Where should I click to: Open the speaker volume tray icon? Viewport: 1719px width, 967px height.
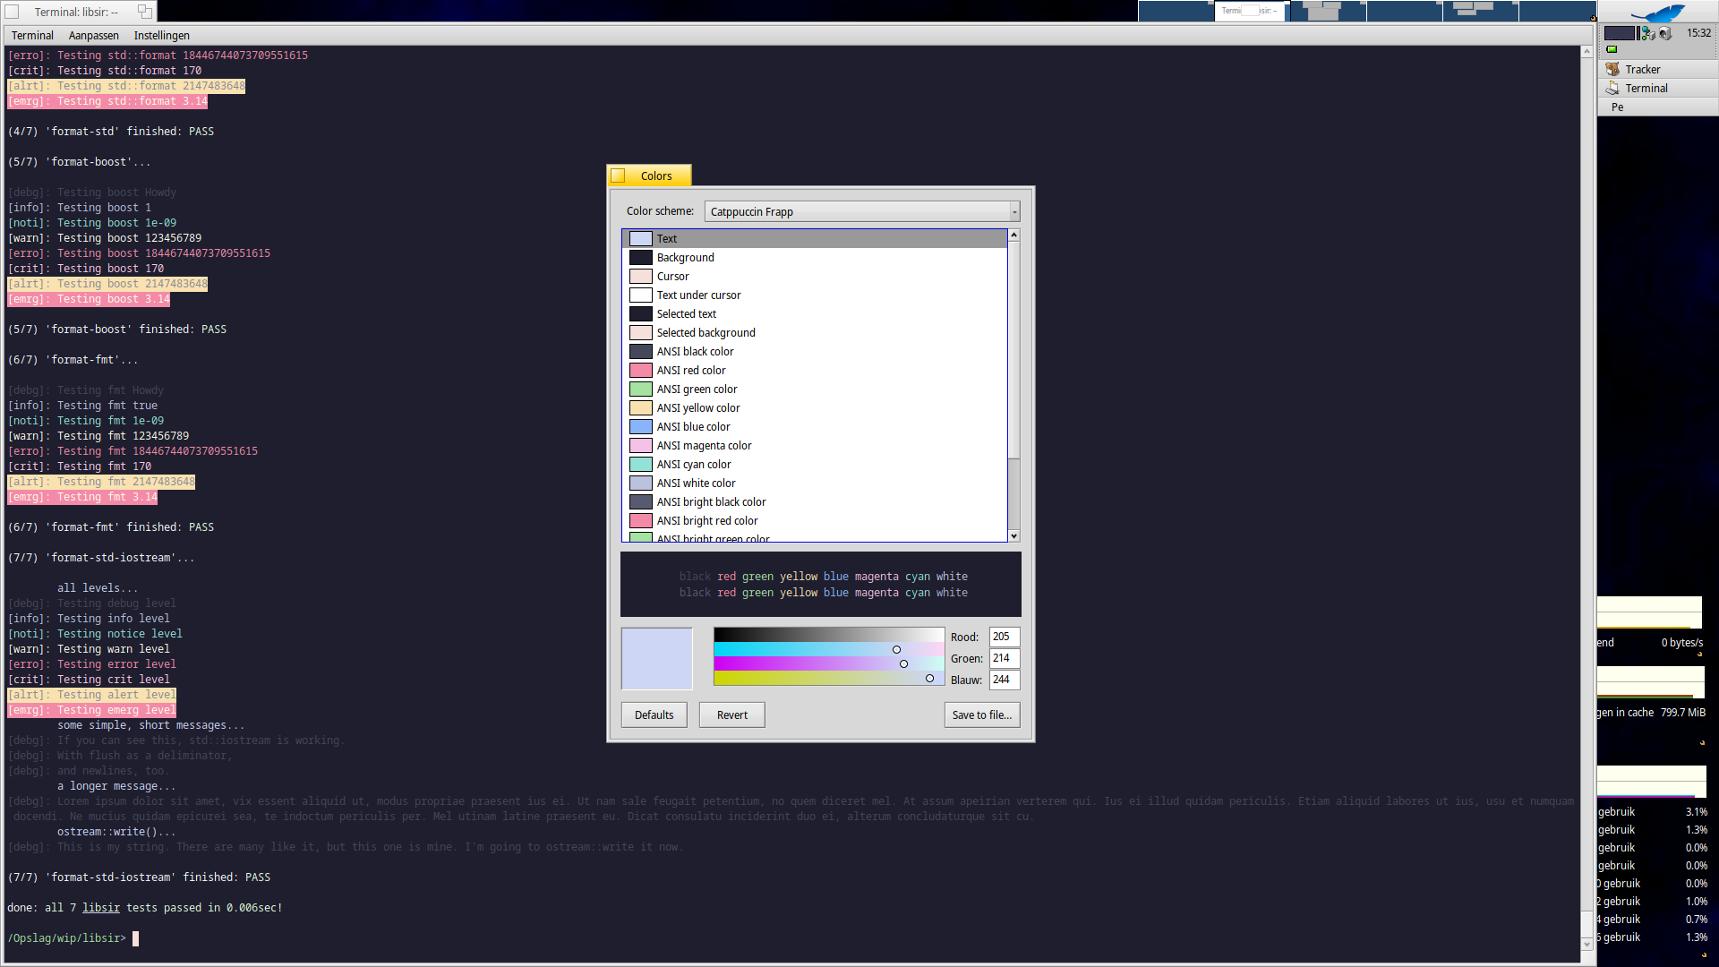click(1664, 33)
